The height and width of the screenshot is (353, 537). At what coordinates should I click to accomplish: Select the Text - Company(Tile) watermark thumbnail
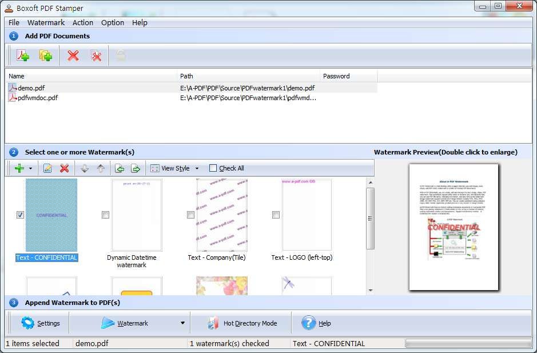click(221, 215)
